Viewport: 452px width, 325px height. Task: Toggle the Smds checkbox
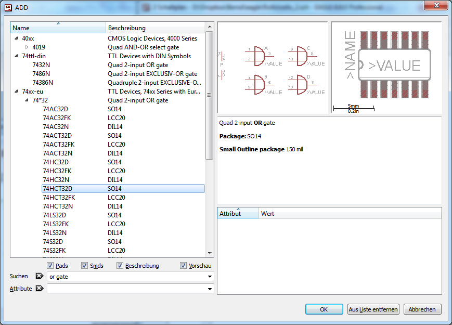click(84, 265)
